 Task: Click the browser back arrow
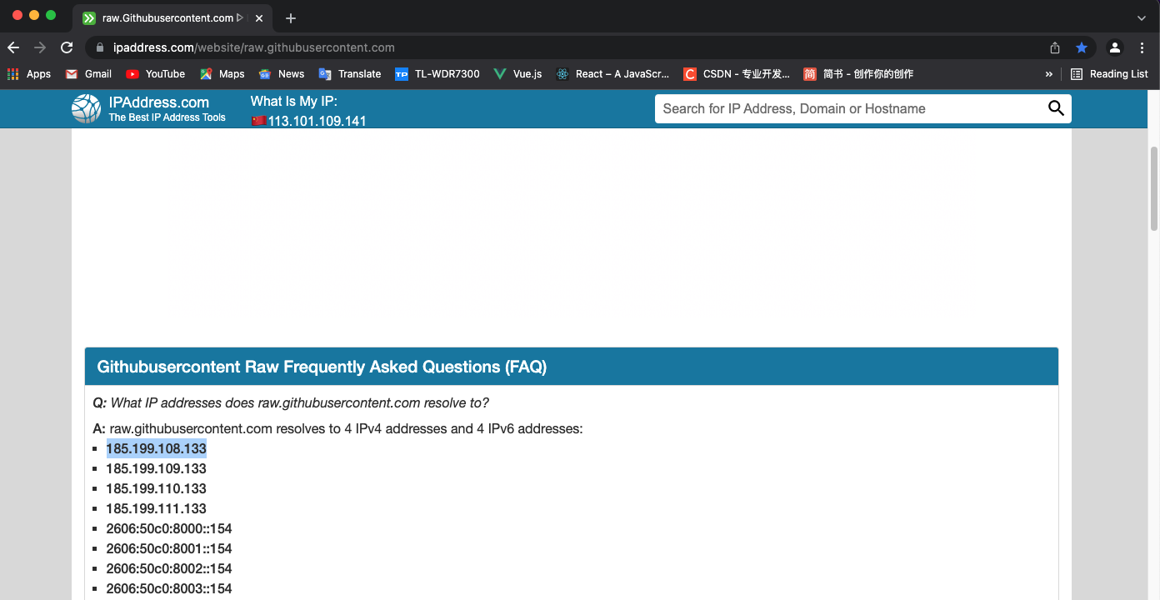(x=13, y=47)
